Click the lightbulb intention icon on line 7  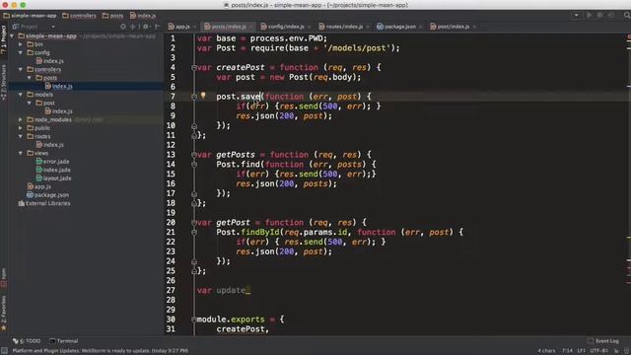[203, 96]
